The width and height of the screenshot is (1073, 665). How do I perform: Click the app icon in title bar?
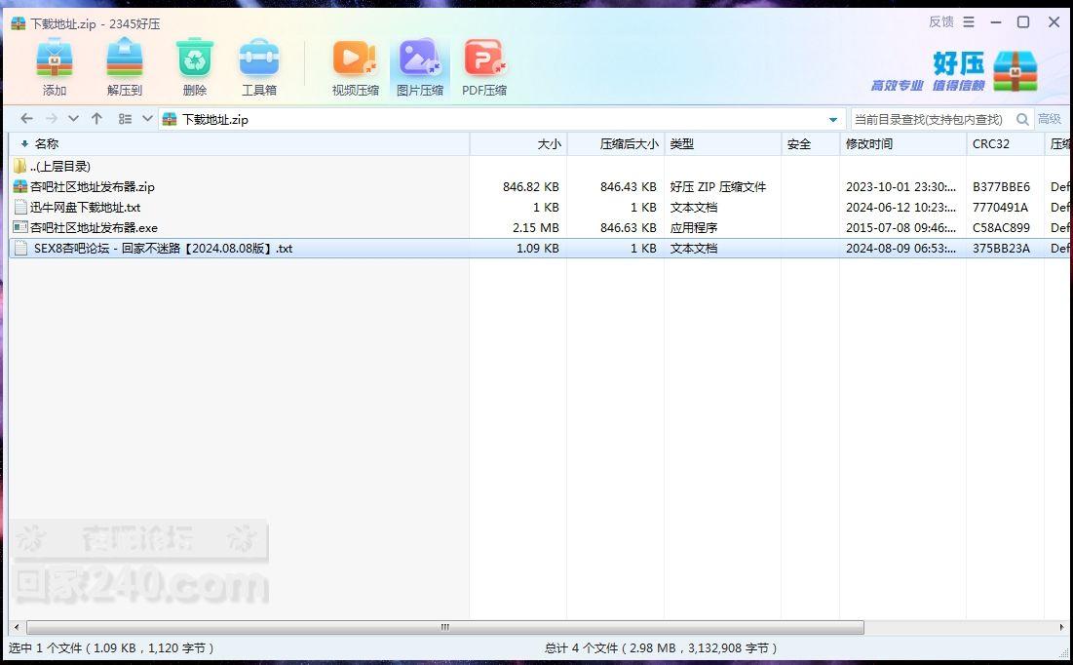[19, 23]
